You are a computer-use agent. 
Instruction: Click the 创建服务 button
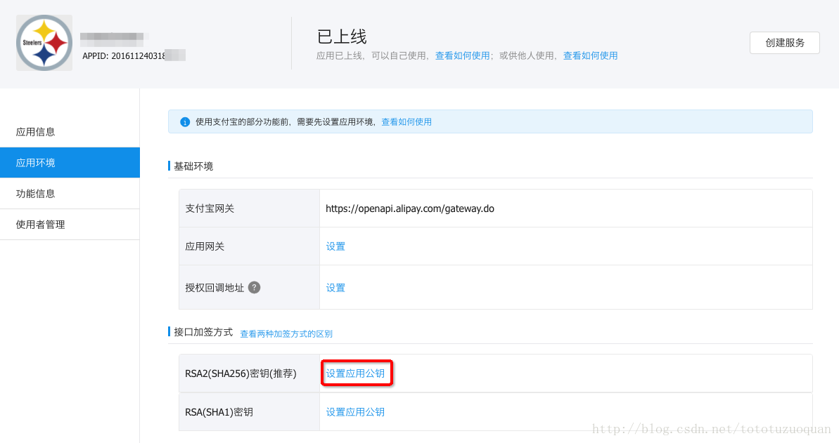click(x=784, y=43)
